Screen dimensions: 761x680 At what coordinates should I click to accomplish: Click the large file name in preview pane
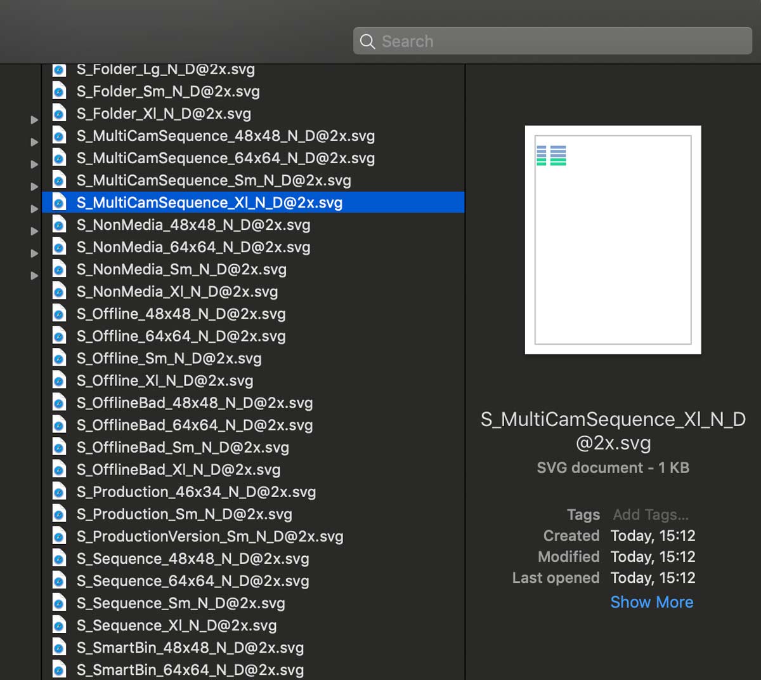(613, 430)
